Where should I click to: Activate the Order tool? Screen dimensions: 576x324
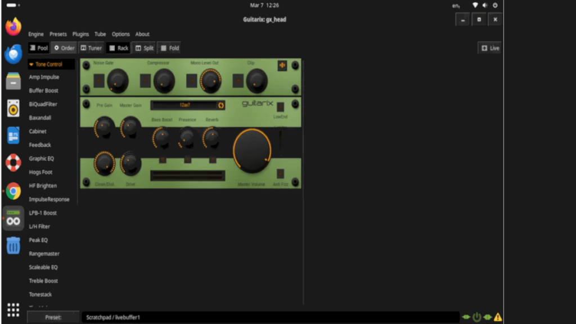click(64, 48)
